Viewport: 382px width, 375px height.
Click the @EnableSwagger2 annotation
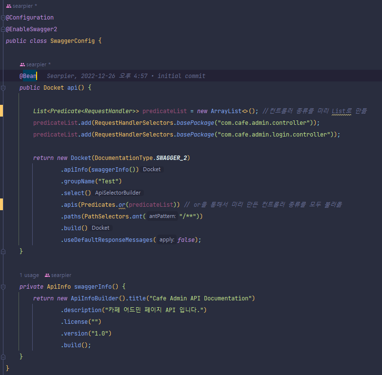tap(31, 29)
